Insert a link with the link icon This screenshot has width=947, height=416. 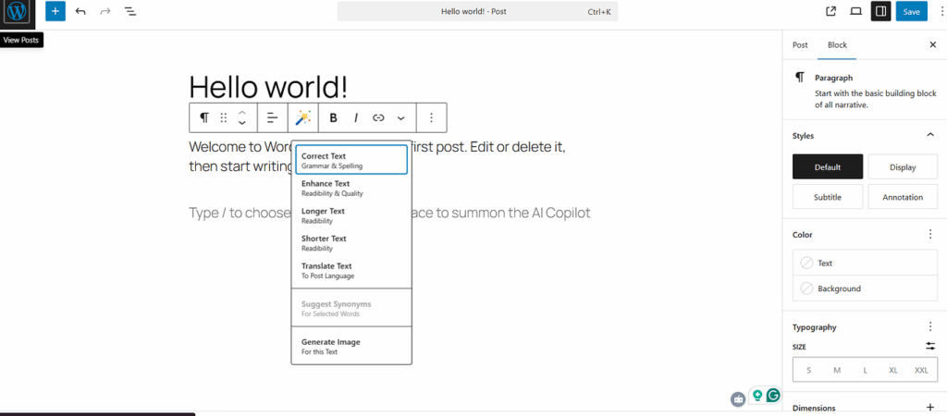coord(378,118)
